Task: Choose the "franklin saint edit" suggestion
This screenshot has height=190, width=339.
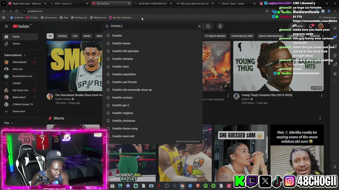Action: 152,136
